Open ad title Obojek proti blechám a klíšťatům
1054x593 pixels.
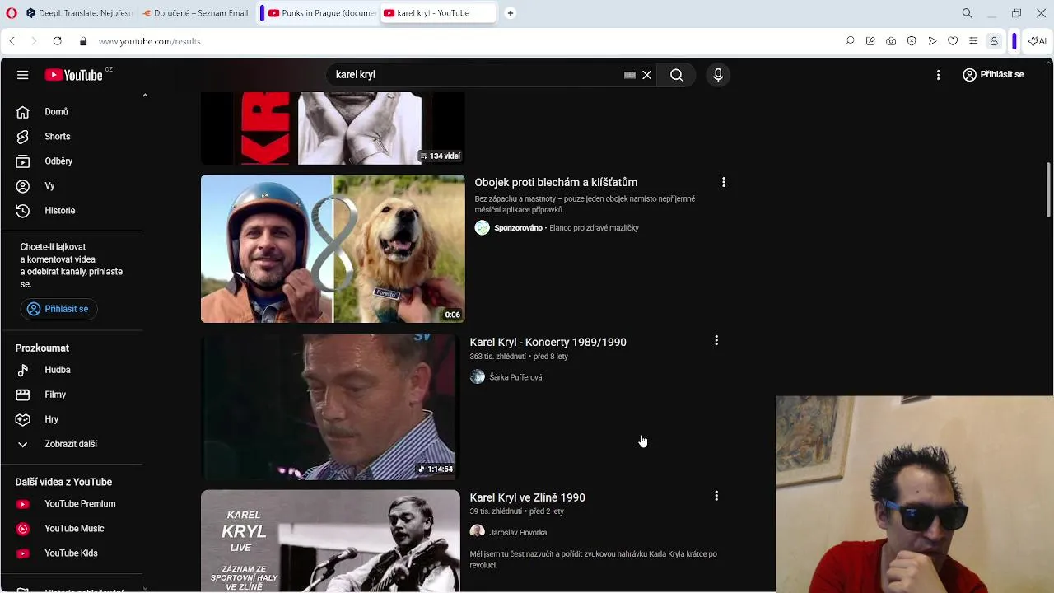pyautogui.click(x=556, y=182)
